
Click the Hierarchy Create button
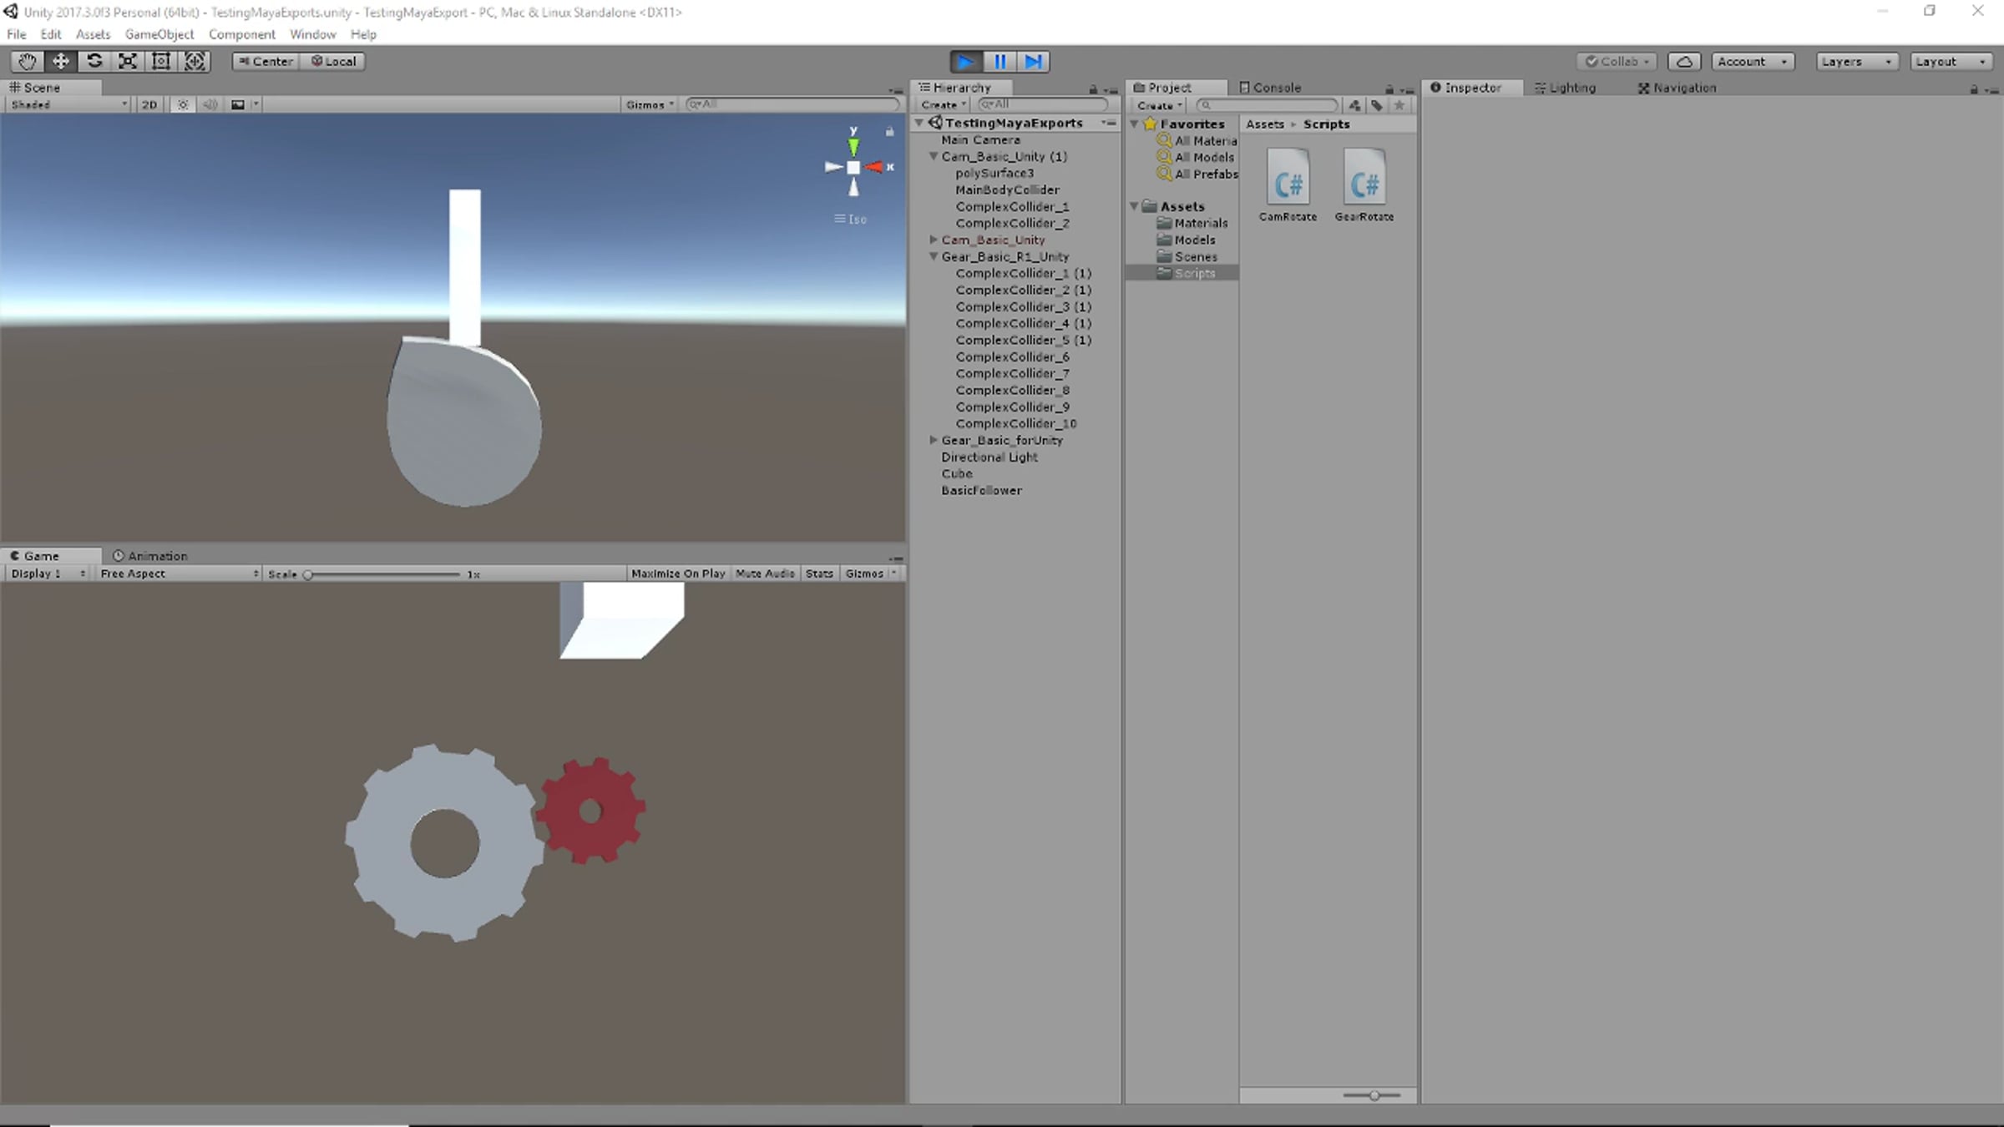coord(944,104)
